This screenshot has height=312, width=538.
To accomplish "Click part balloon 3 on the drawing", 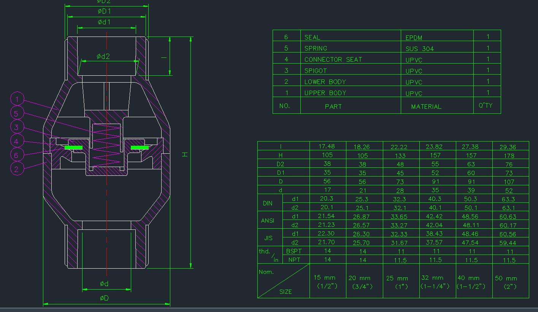I will click(x=17, y=127).
